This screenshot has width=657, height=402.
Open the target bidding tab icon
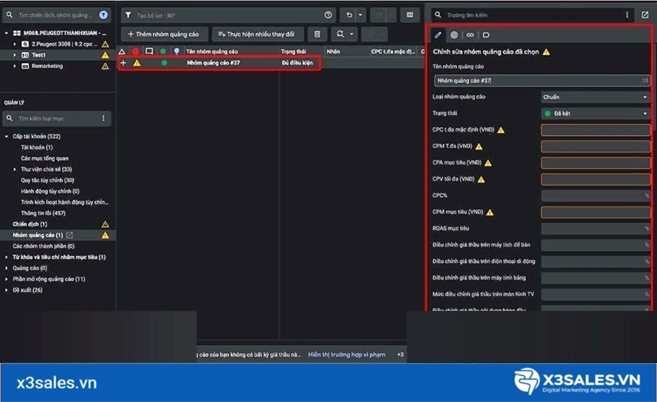(454, 35)
